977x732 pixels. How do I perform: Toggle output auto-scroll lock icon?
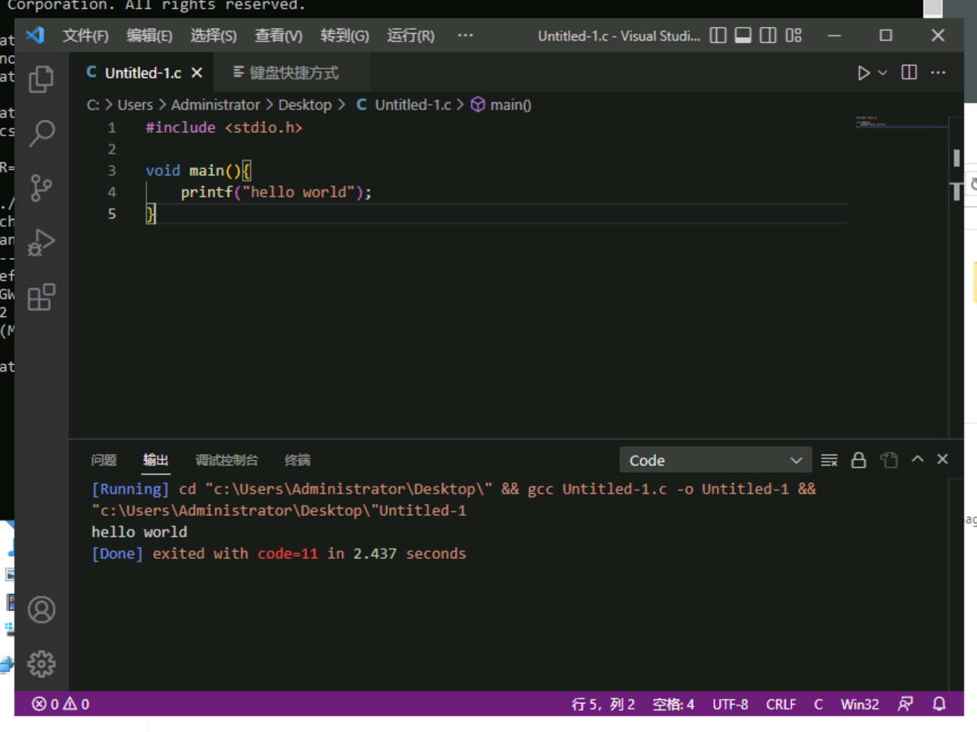click(x=858, y=460)
